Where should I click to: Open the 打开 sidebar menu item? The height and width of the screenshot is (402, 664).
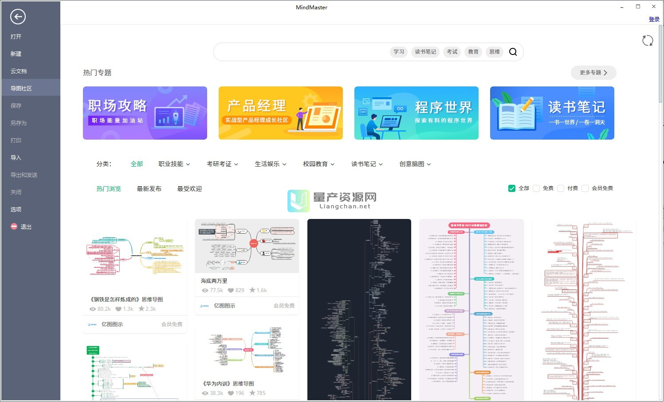tap(30, 36)
